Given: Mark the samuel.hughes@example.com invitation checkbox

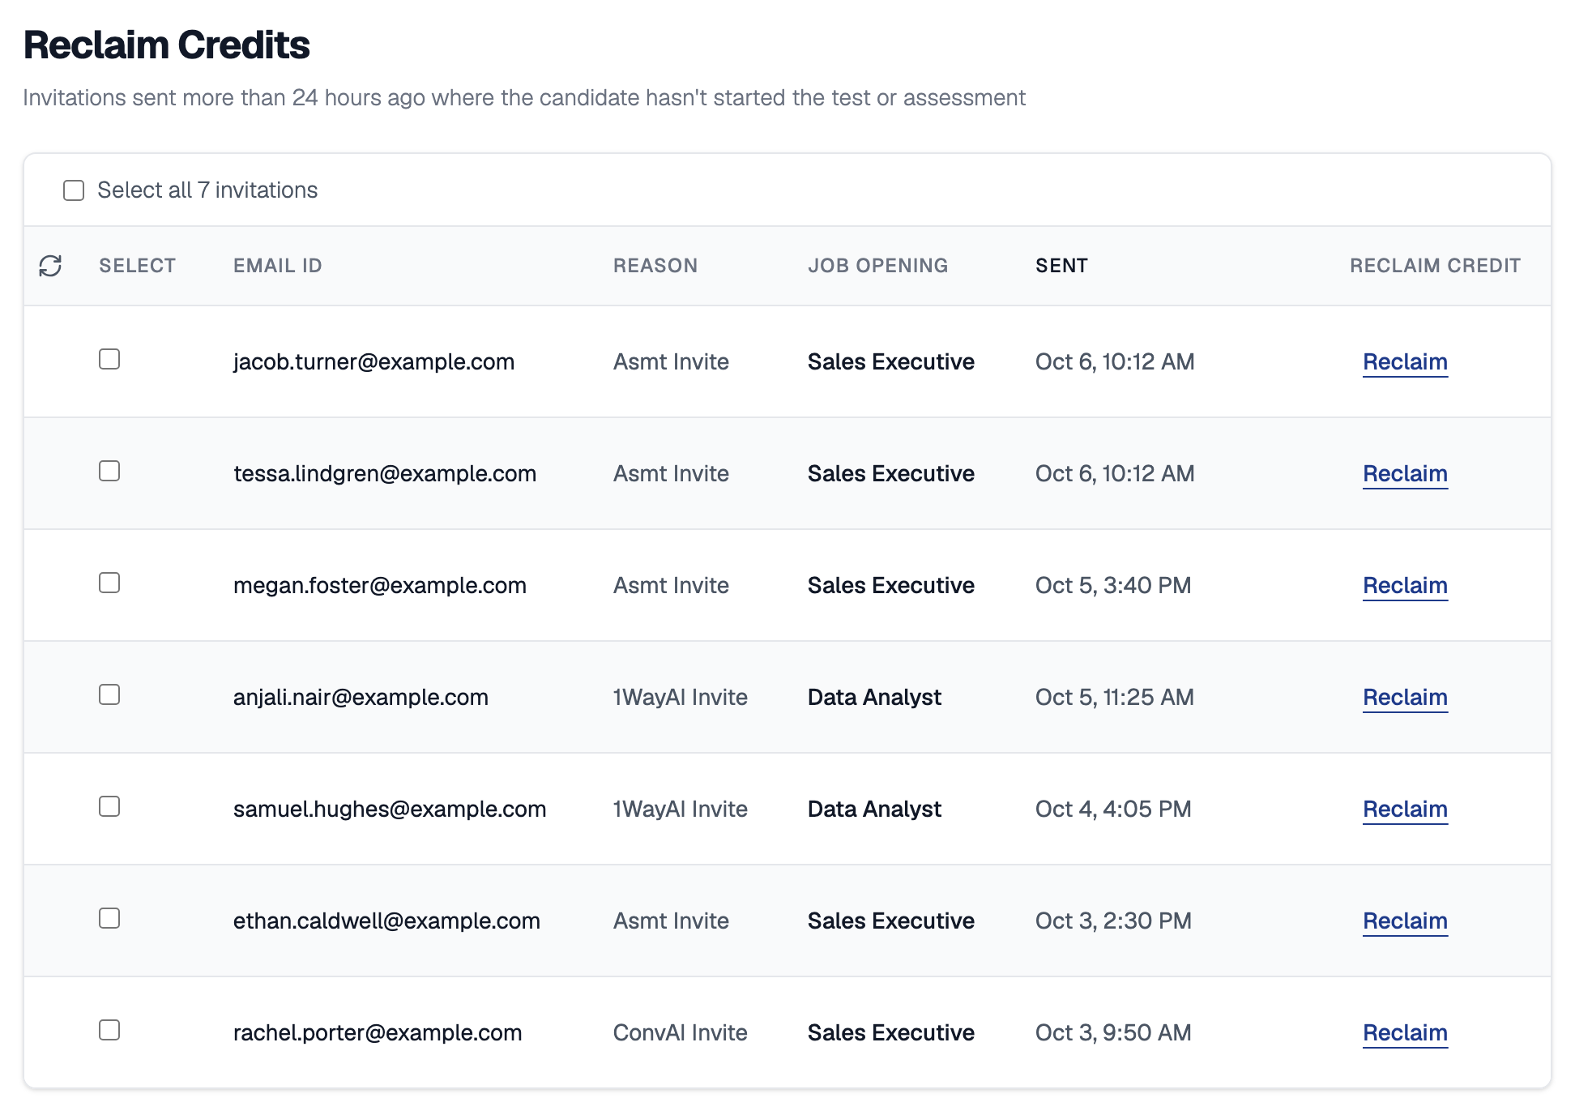Looking at the screenshot, I should (109, 806).
